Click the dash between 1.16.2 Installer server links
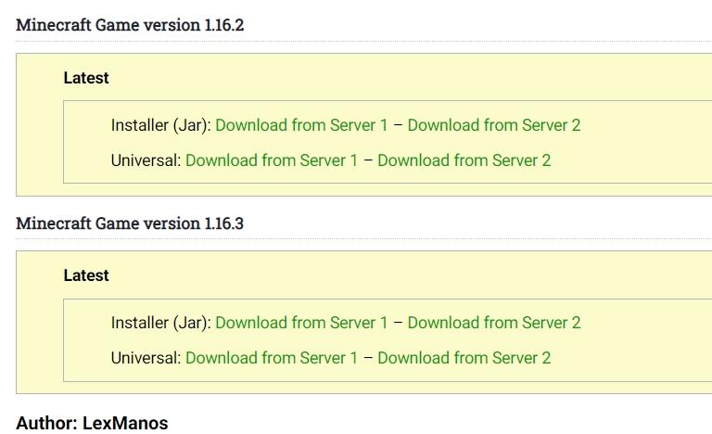The height and width of the screenshot is (434, 712). pyautogui.click(x=398, y=125)
